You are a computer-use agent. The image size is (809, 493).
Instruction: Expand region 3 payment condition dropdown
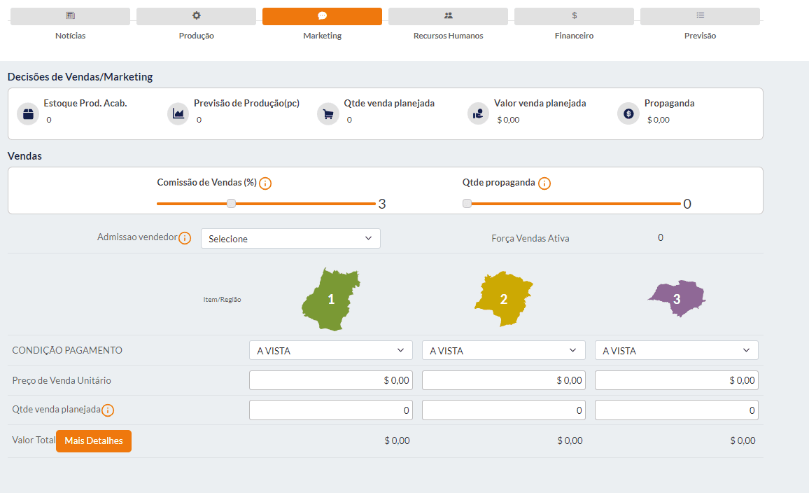click(x=676, y=351)
